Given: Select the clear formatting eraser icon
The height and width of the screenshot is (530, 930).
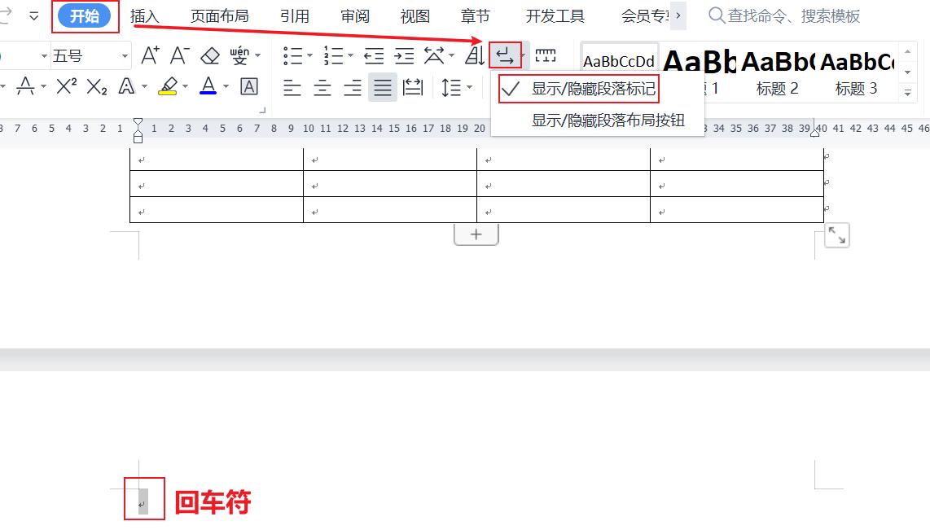Looking at the screenshot, I should [x=209, y=55].
